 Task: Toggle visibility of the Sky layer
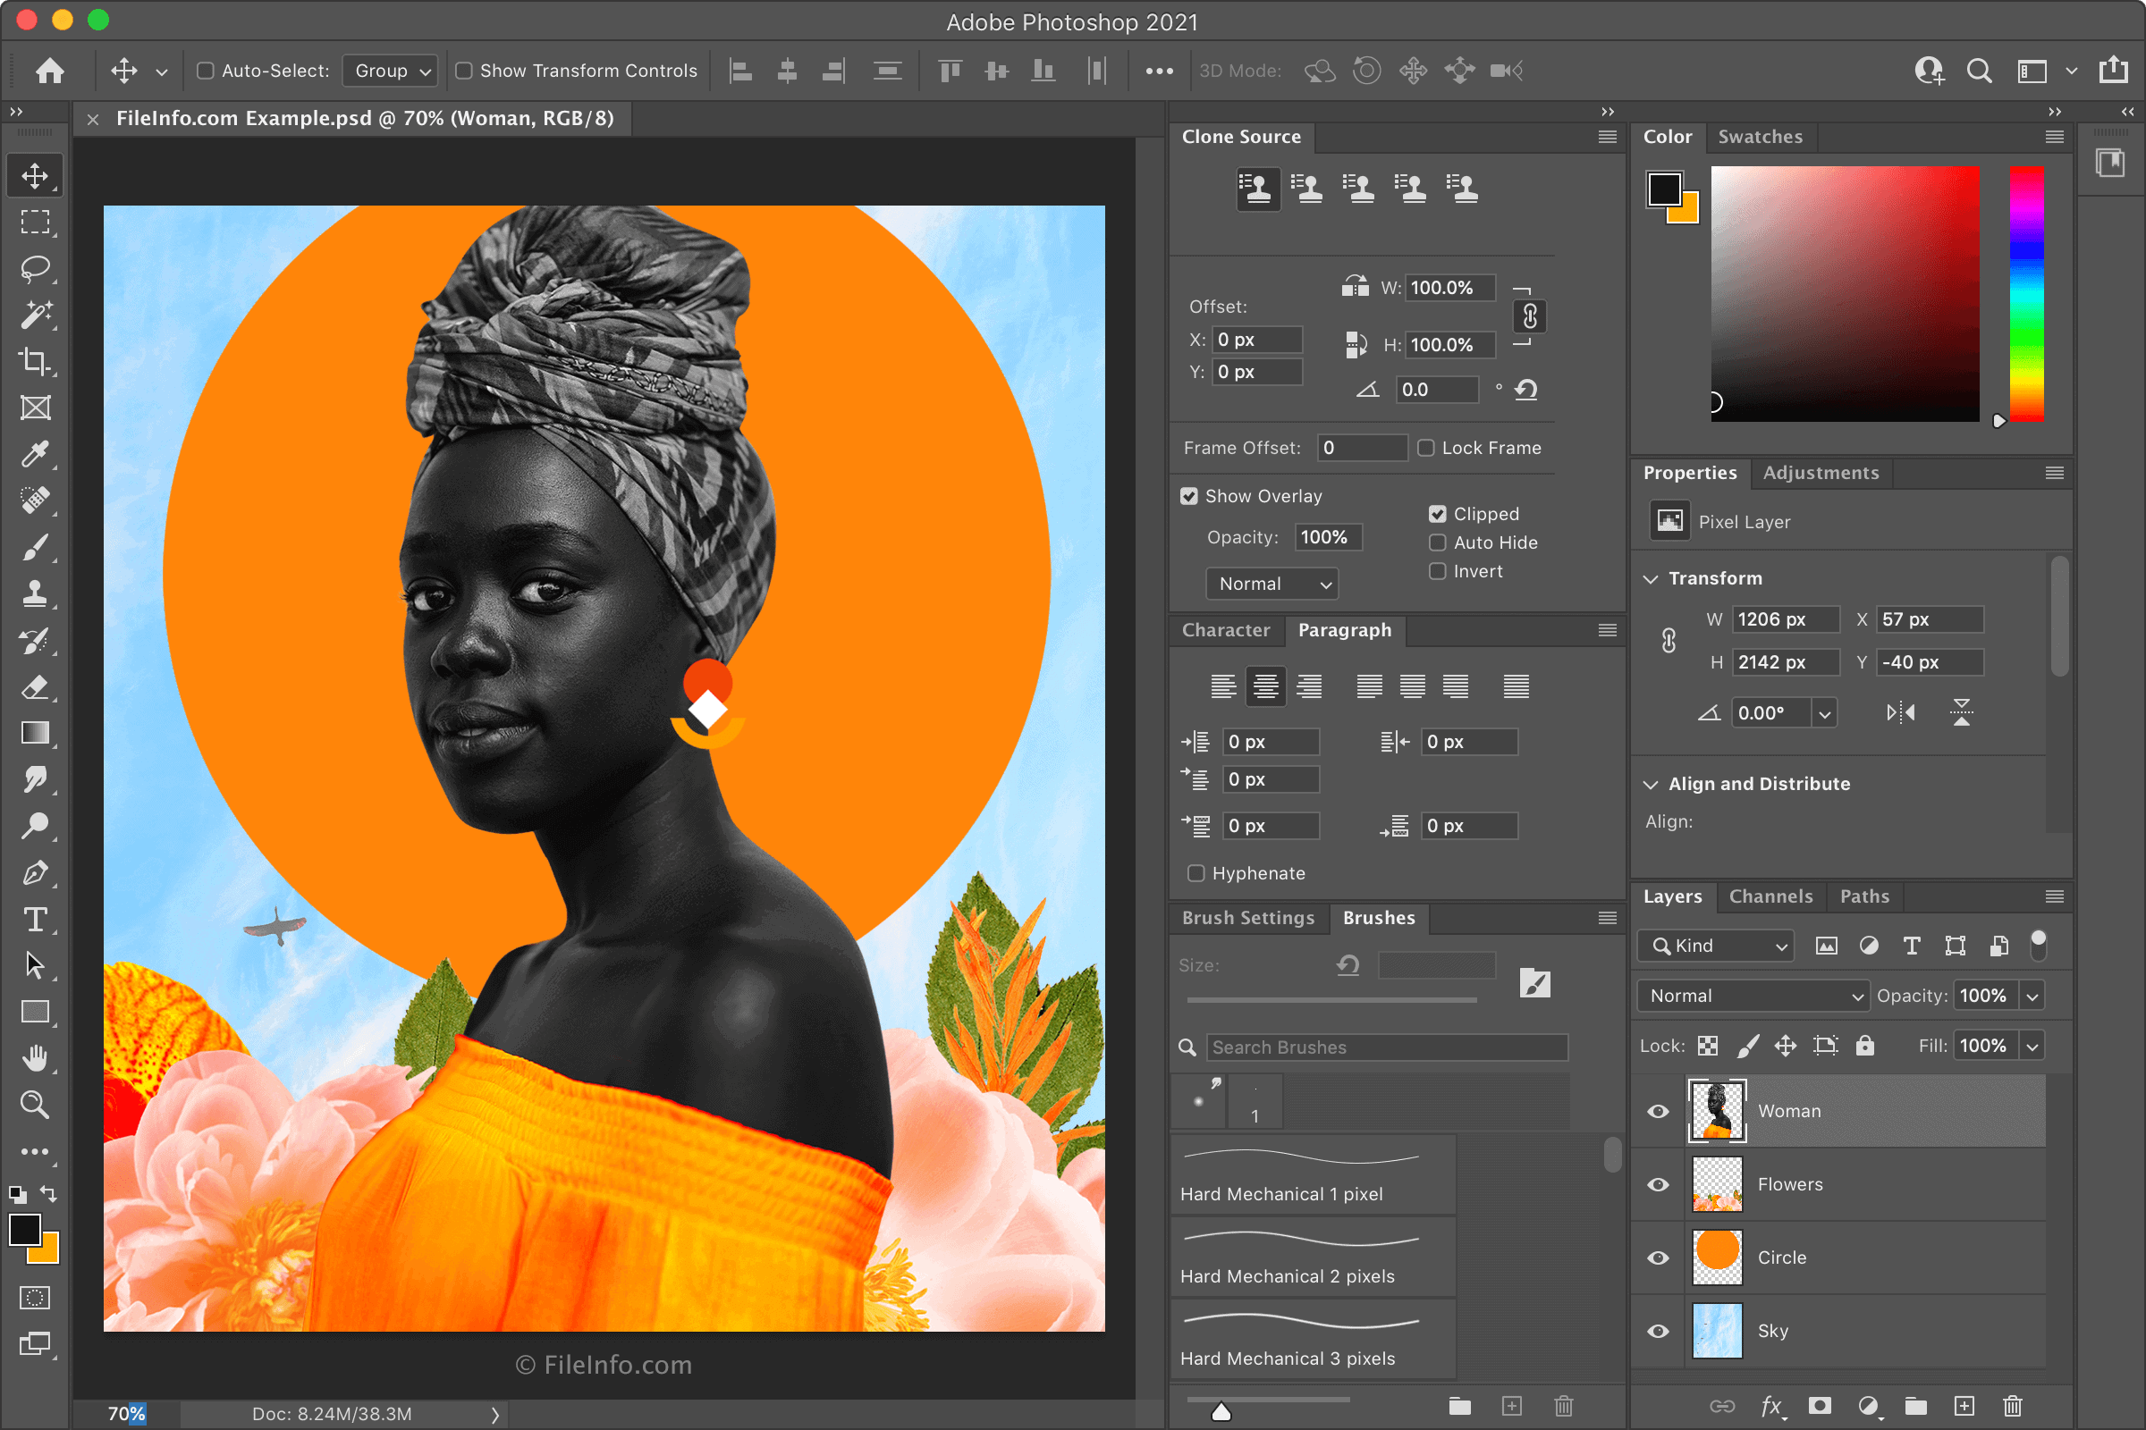click(1658, 1330)
